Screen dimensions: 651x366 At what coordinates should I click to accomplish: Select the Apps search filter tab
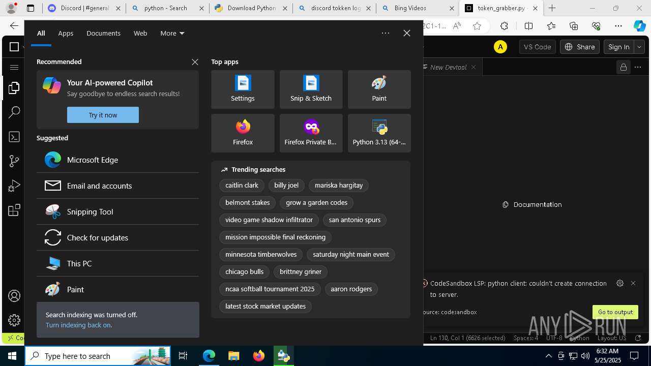66,33
